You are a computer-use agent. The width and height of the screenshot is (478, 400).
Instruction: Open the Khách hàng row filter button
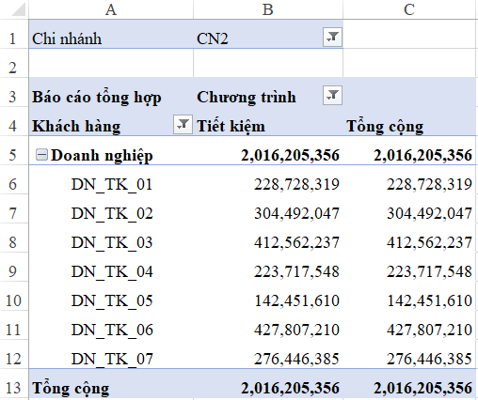[x=183, y=125]
